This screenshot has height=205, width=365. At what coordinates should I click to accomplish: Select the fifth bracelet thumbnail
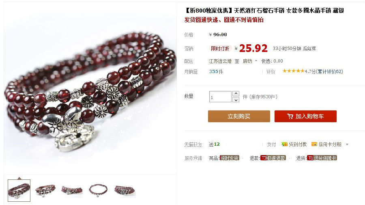point(125,190)
